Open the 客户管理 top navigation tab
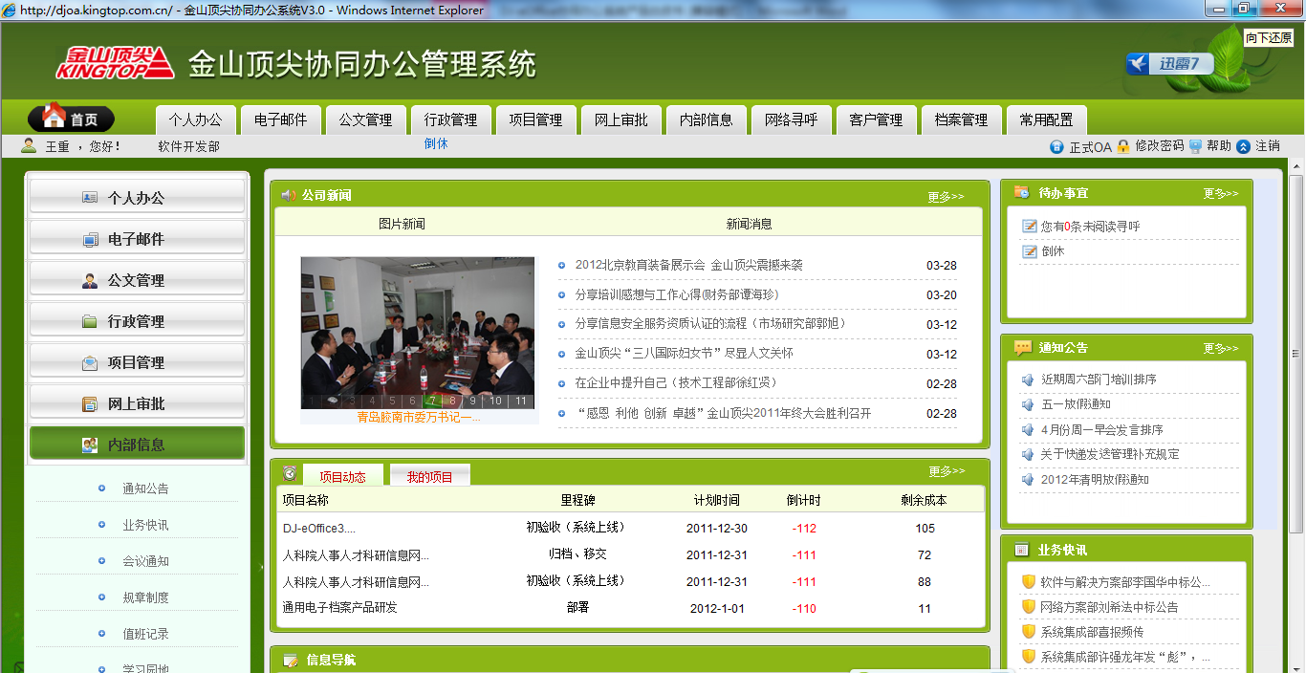 tap(875, 119)
